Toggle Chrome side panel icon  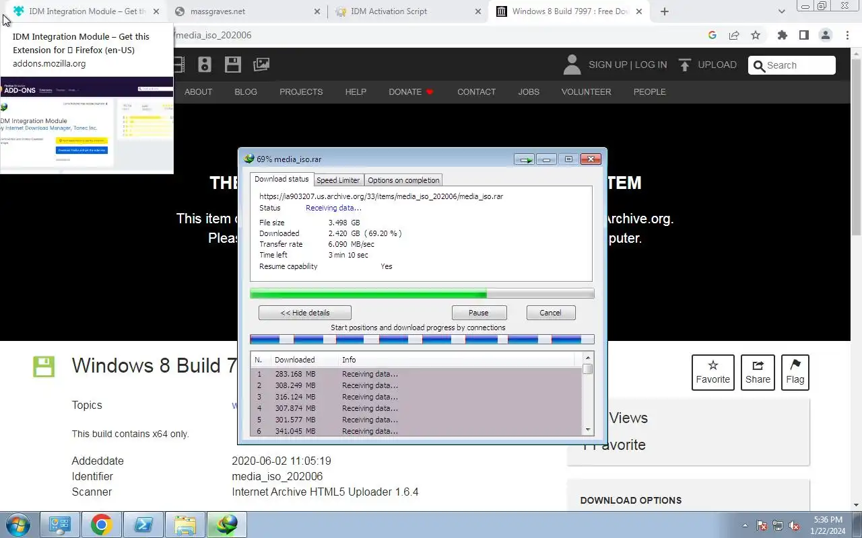coord(804,35)
